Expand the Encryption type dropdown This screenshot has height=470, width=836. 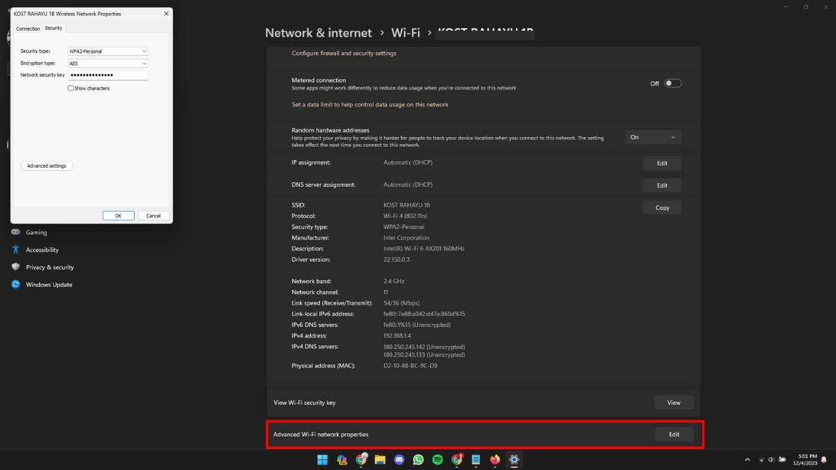coord(108,63)
